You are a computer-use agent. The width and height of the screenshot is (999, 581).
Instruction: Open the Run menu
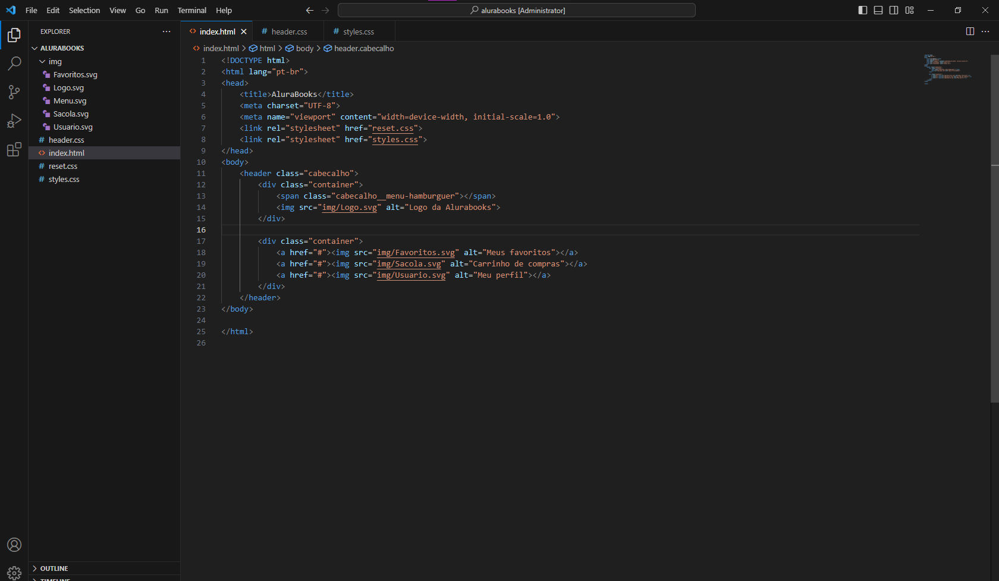[161, 10]
